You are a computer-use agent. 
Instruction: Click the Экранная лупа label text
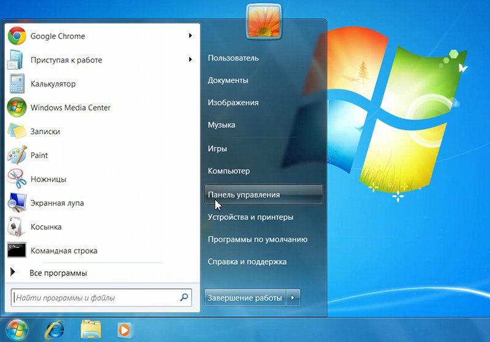pos(57,203)
